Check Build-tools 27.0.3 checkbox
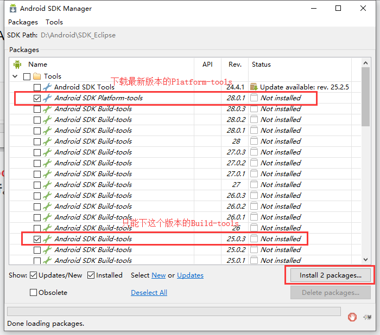Viewport: 380px width, 335px height. pyautogui.click(x=37, y=152)
